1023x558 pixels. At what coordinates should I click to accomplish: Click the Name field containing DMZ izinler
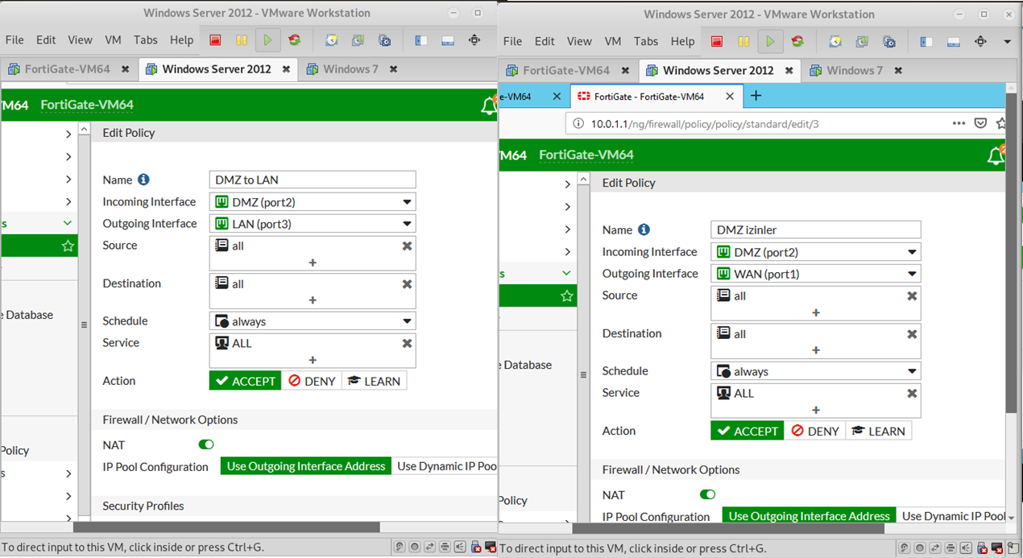pyautogui.click(x=816, y=229)
